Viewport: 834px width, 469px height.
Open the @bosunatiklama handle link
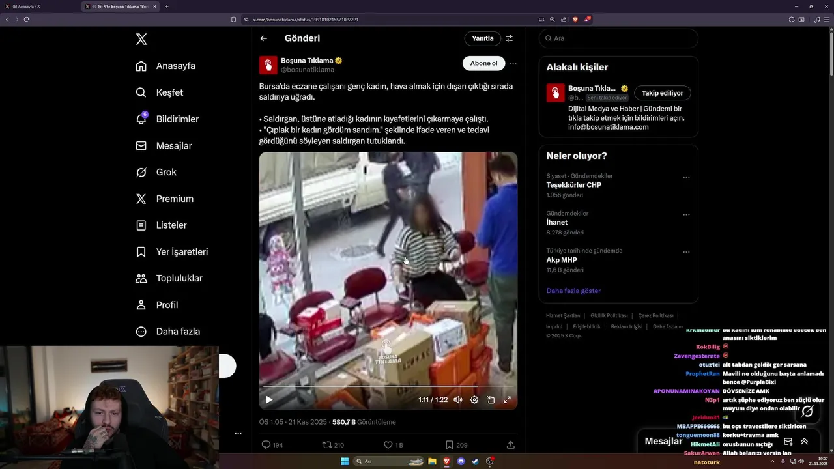point(308,70)
